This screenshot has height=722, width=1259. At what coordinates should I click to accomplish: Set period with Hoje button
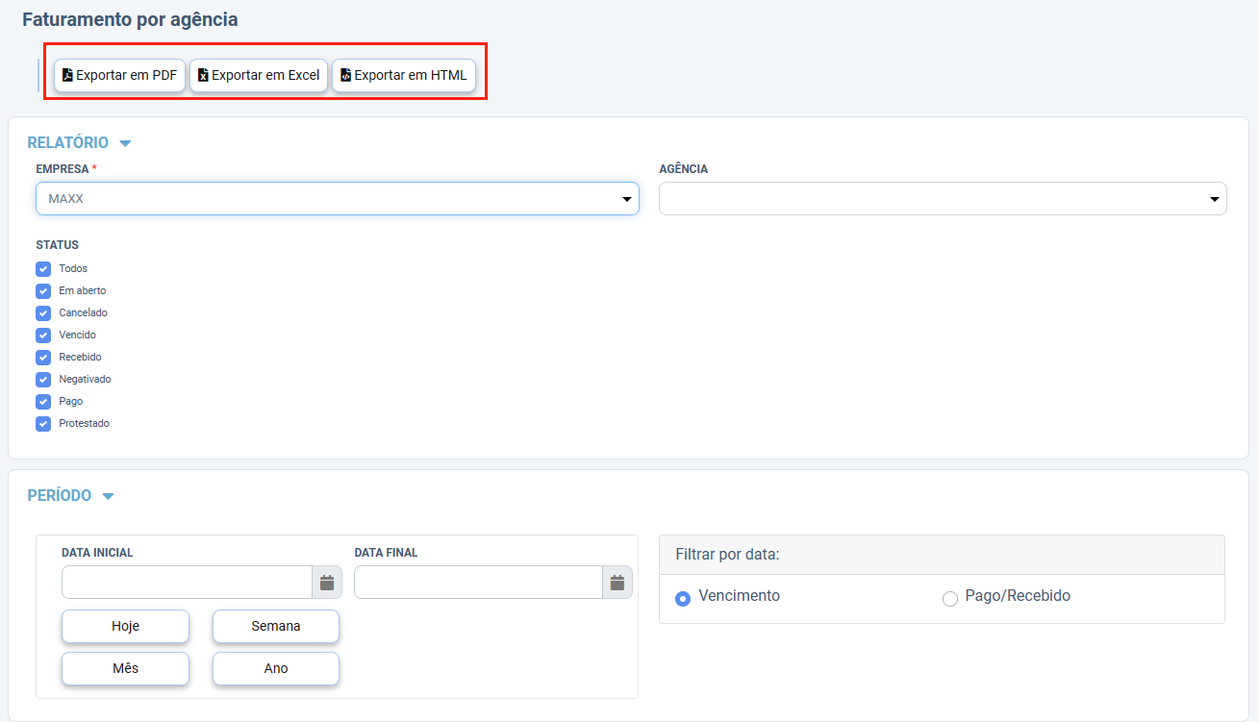tap(125, 626)
